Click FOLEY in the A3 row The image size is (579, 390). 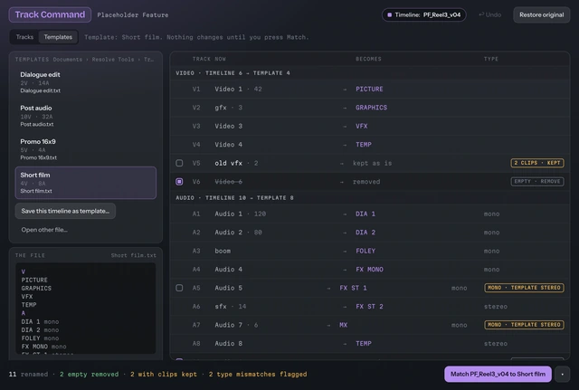[x=365, y=251]
